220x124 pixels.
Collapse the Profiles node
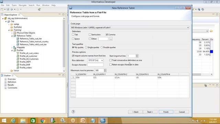click(12, 50)
